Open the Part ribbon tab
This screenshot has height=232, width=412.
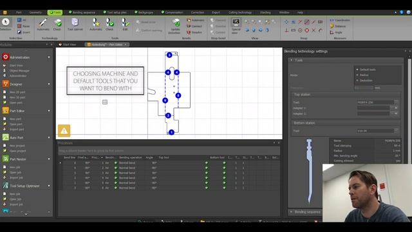coord(19,12)
